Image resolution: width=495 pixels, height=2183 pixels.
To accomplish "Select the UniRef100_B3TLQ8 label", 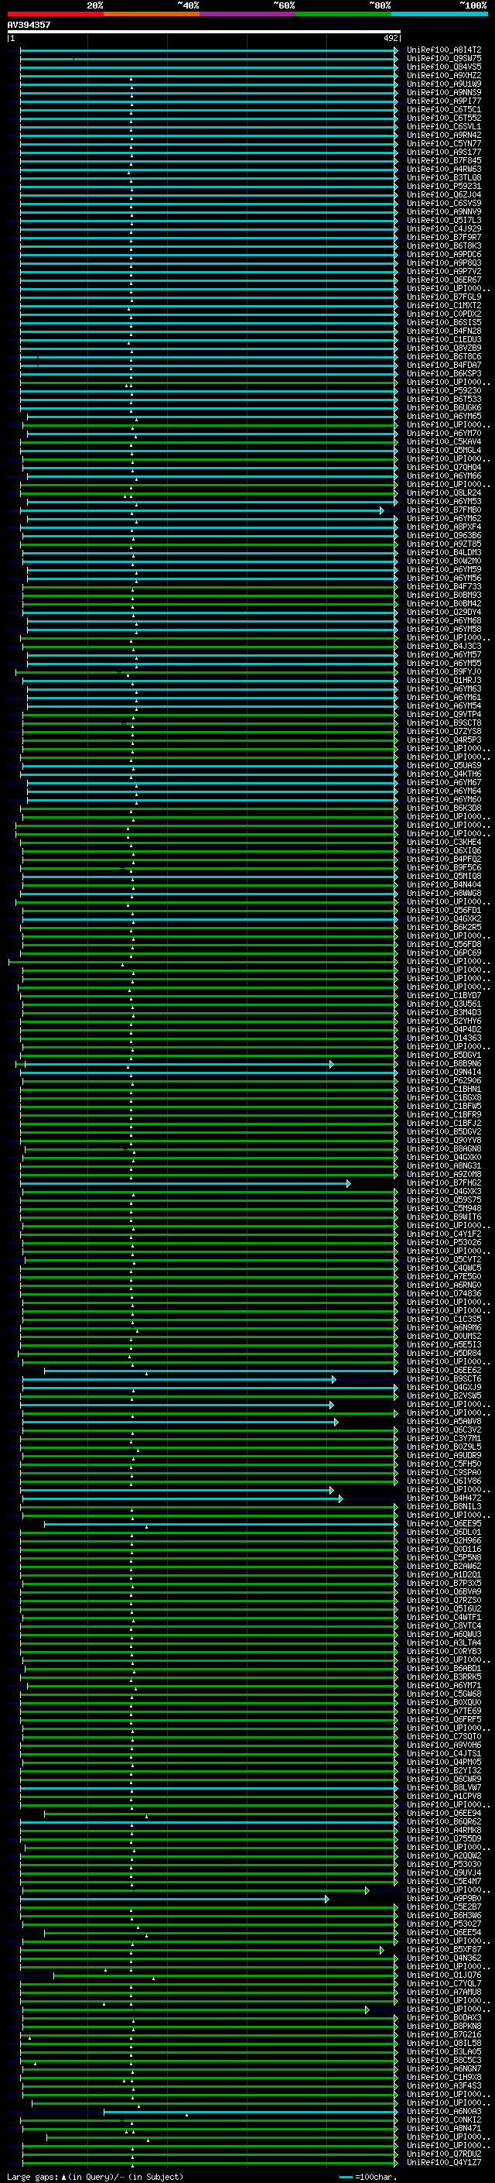I will (x=444, y=177).
